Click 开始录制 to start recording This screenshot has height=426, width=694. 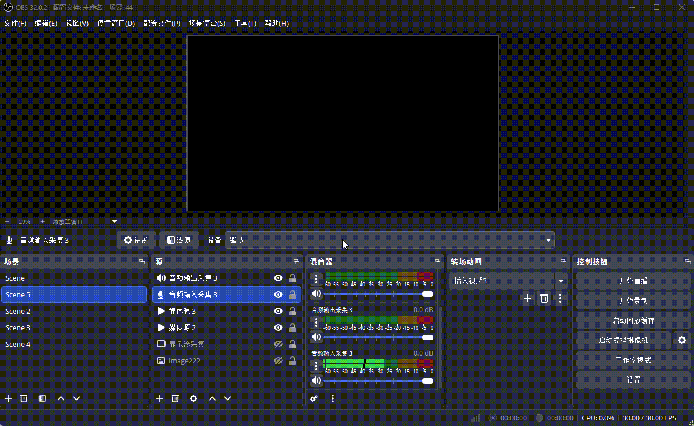click(633, 300)
